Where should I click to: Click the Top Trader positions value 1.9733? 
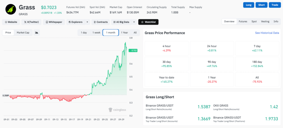pyautogui.click(x=272, y=119)
